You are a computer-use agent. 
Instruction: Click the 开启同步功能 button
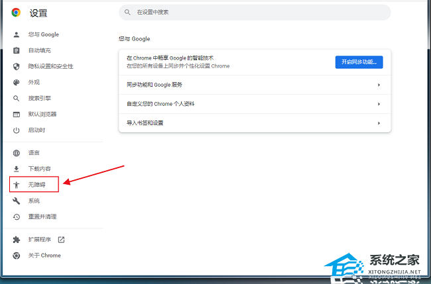click(359, 62)
